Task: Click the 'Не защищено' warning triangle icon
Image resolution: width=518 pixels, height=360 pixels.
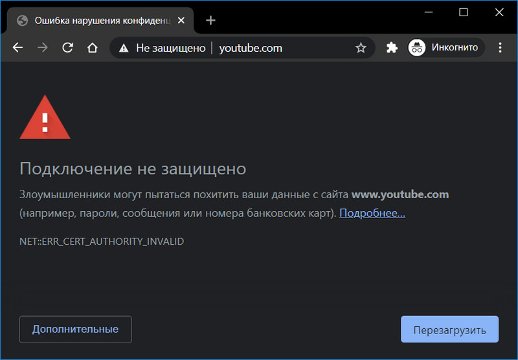Action: [124, 48]
